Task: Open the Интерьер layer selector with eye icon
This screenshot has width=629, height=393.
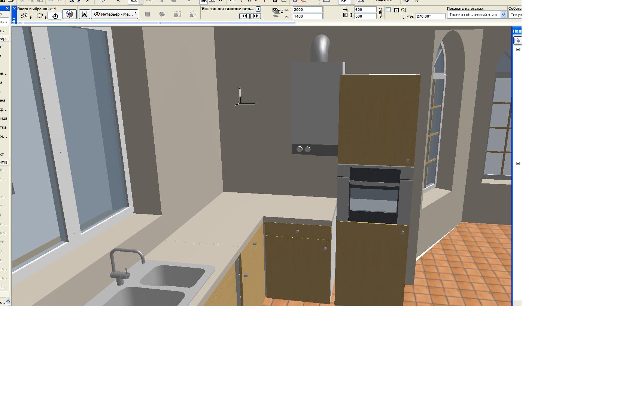Action: tap(115, 14)
